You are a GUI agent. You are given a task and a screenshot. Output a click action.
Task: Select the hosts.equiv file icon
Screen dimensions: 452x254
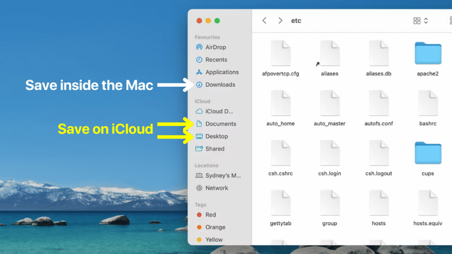point(428,203)
